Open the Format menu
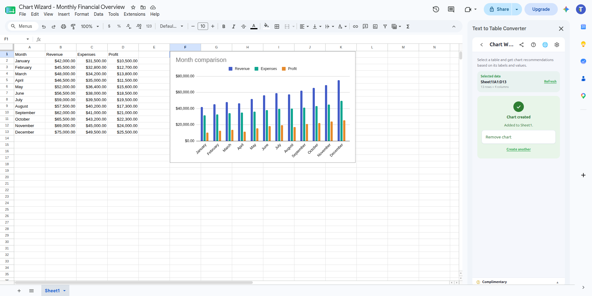This screenshot has height=296, width=592. [x=82, y=14]
